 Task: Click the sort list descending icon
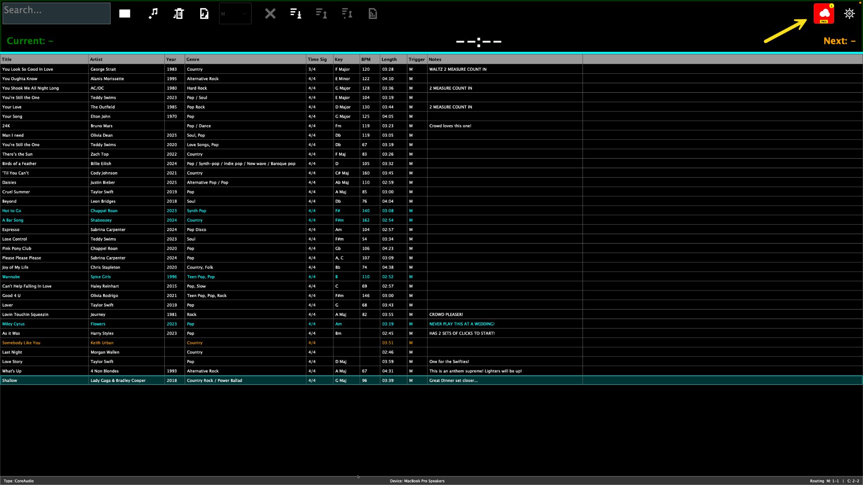(x=295, y=13)
